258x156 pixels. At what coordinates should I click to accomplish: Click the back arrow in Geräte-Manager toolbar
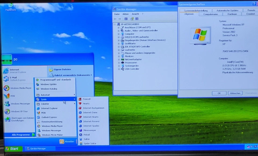pyautogui.click(x=115, y=19)
